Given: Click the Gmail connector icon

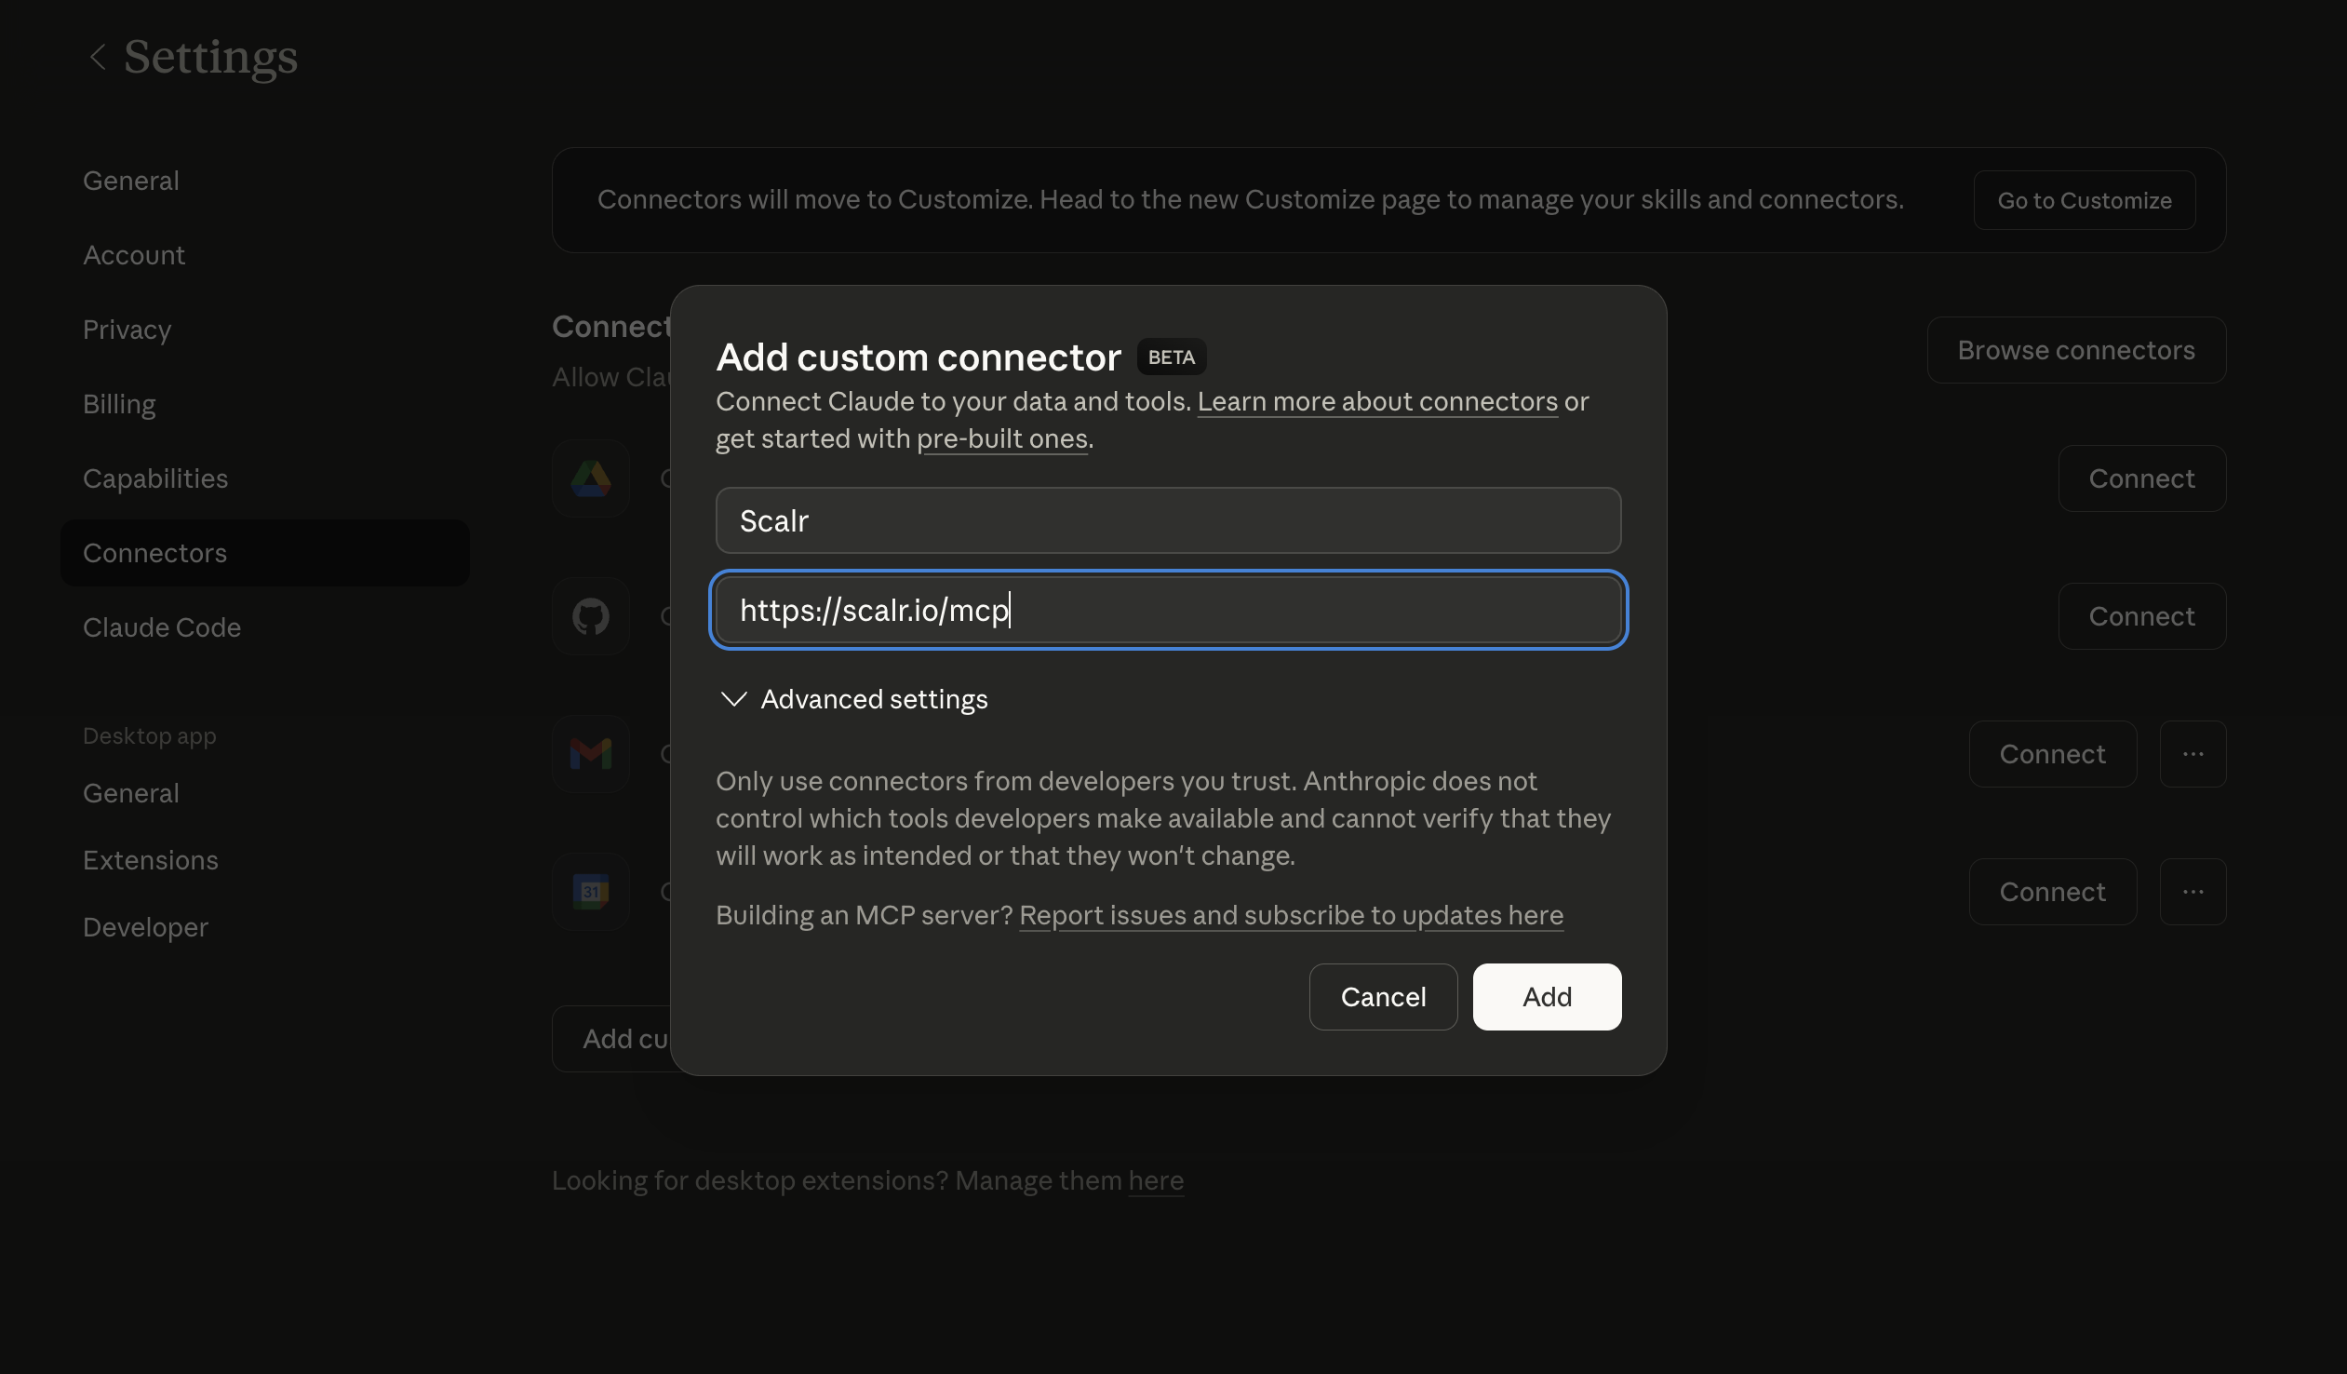Looking at the screenshot, I should pos(591,754).
